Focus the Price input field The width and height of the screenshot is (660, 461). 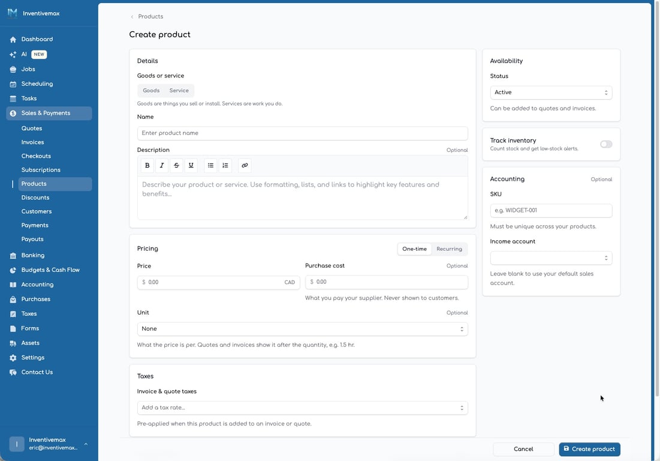pos(218,282)
